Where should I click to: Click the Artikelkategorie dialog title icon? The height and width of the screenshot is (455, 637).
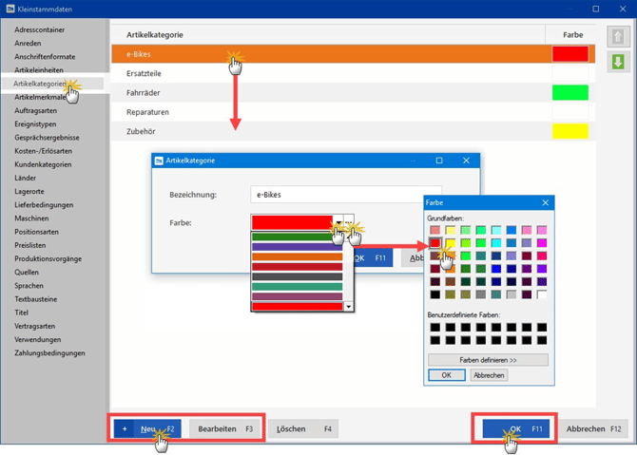[x=159, y=161]
